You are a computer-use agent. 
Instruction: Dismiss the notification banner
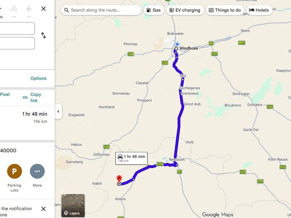tap(44, 209)
